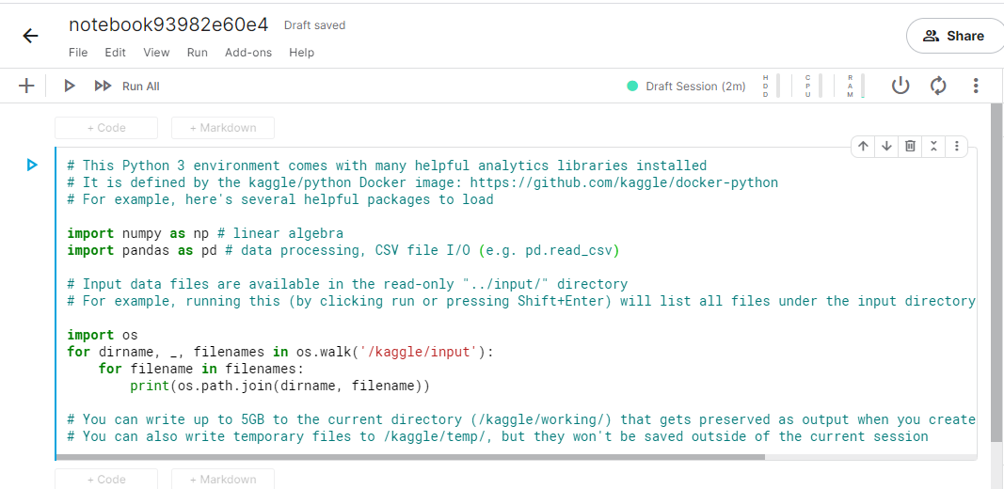Click the add cell plus icon

point(26,86)
